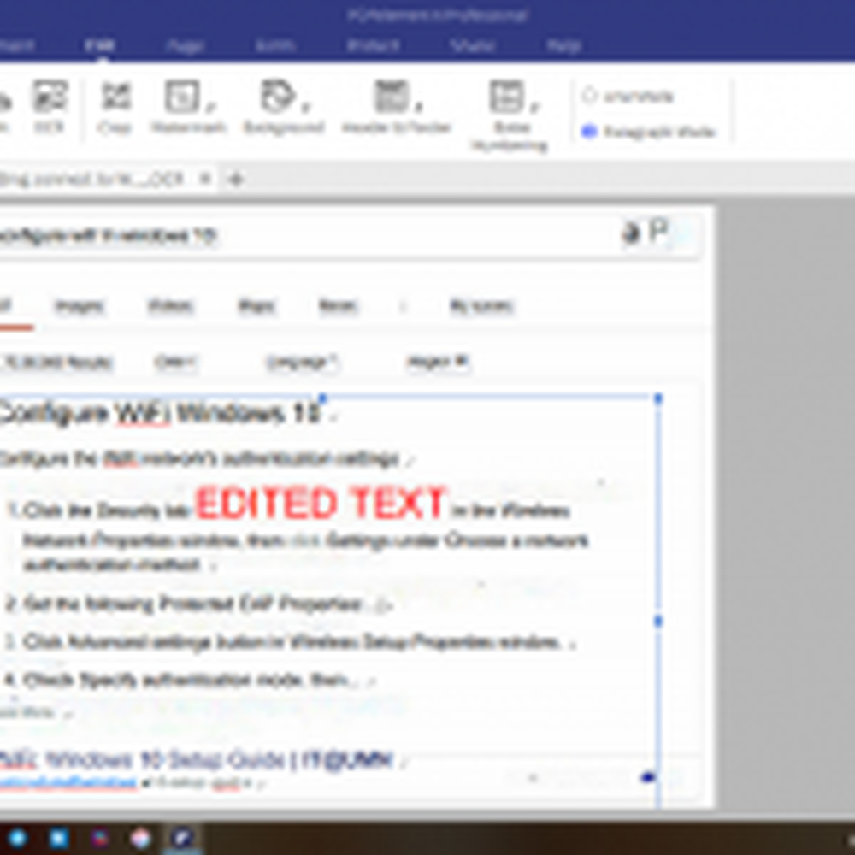The height and width of the screenshot is (855, 855).
Task: Click the right-middle selection handle of the text box
Action: coord(658,621)
